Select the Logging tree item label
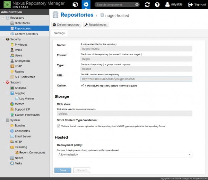Image resolution: width=208 pixels, height=180 pixels. tap(20, 93)
